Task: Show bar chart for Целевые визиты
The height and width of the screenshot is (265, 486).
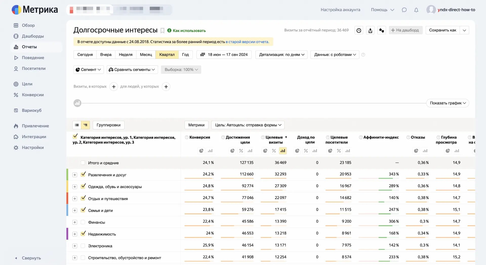Action: click(283, 151)
